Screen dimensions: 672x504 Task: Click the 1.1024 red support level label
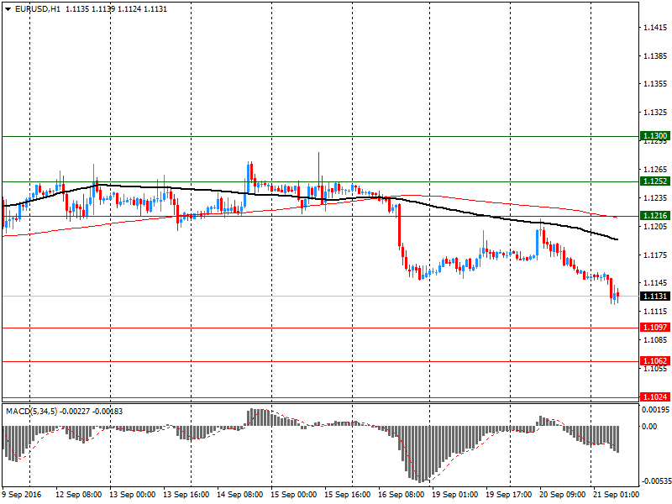tap(654, 396)
